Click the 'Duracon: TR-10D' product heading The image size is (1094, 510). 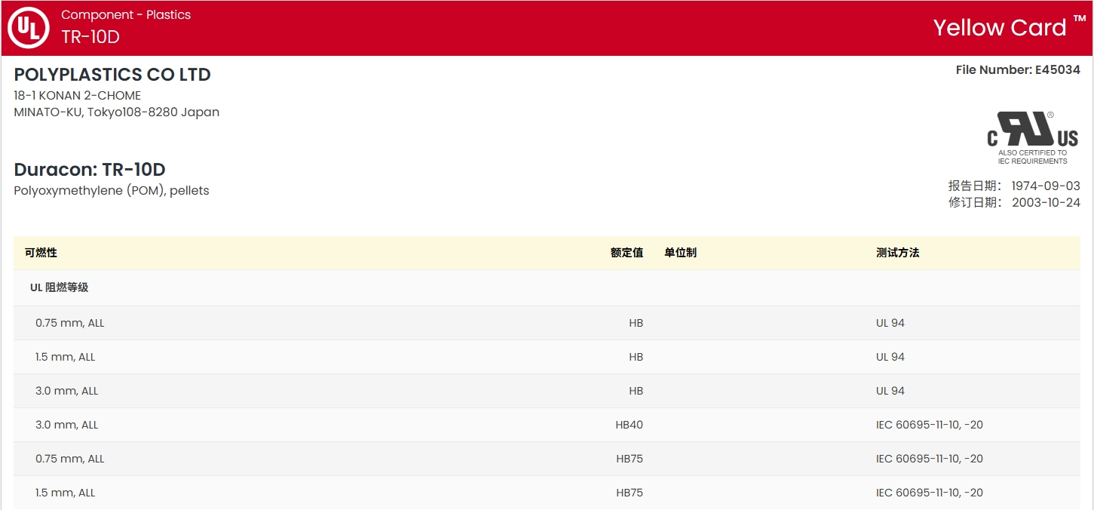(90, 170)
